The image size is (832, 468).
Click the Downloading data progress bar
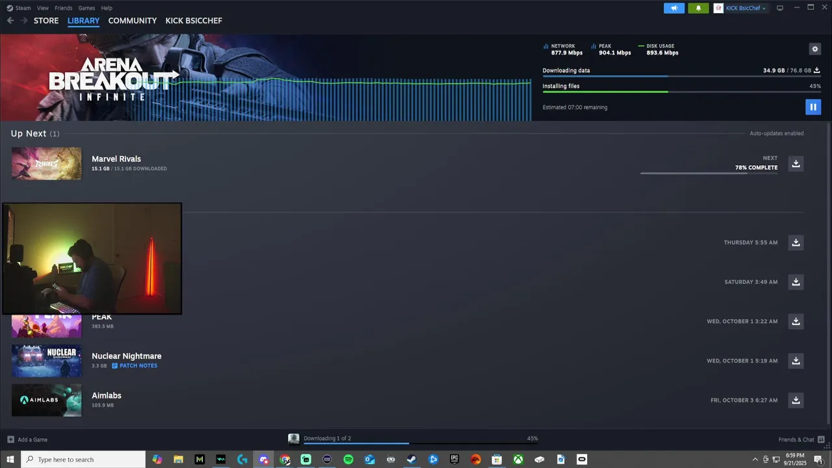click(682, 76)
